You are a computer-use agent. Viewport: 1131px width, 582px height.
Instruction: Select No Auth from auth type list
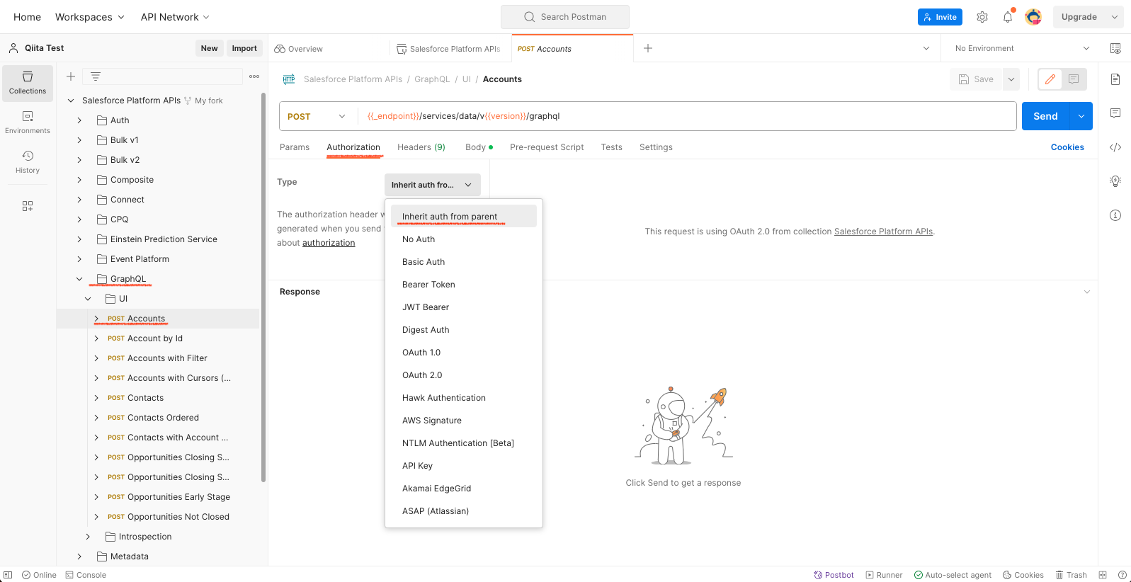(464, 239)
